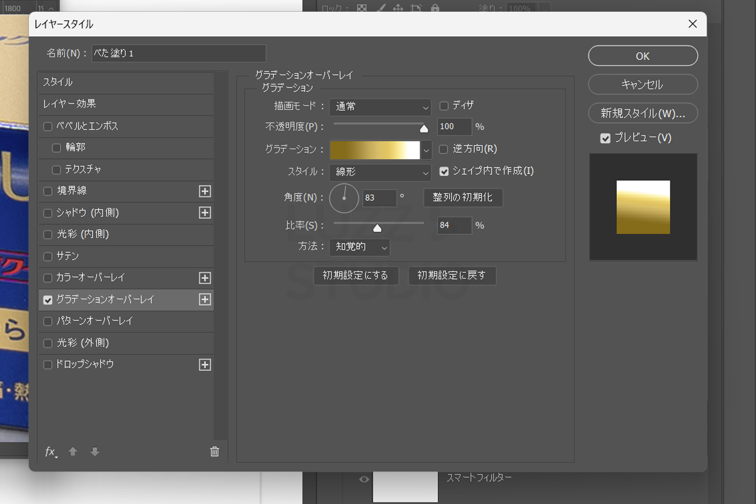Enable the 逆方向(R) checkbox
This screenshot has height=504, width=756.
(x=444, y=149)
